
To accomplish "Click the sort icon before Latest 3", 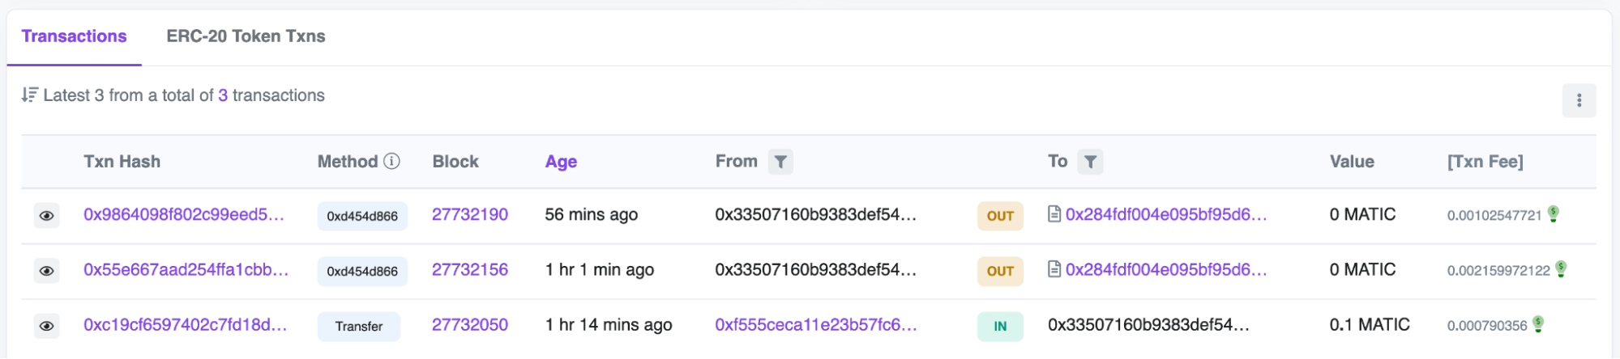I will click(x=30, y=95).
